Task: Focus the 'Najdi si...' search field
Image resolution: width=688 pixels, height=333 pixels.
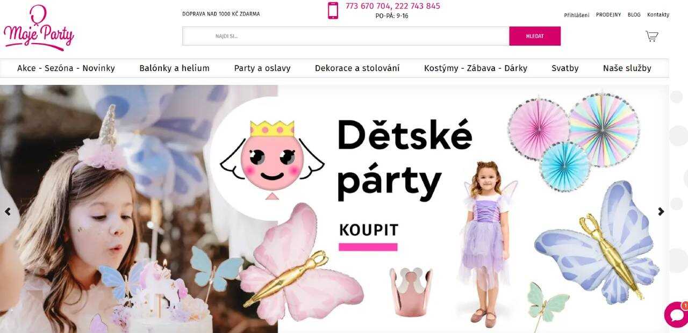Action: pyautogui.click(x=346, y=36)
